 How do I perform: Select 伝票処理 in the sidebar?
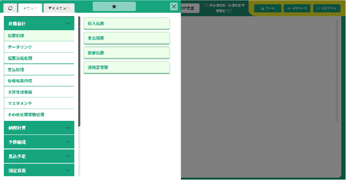click(x=39, y=36)
